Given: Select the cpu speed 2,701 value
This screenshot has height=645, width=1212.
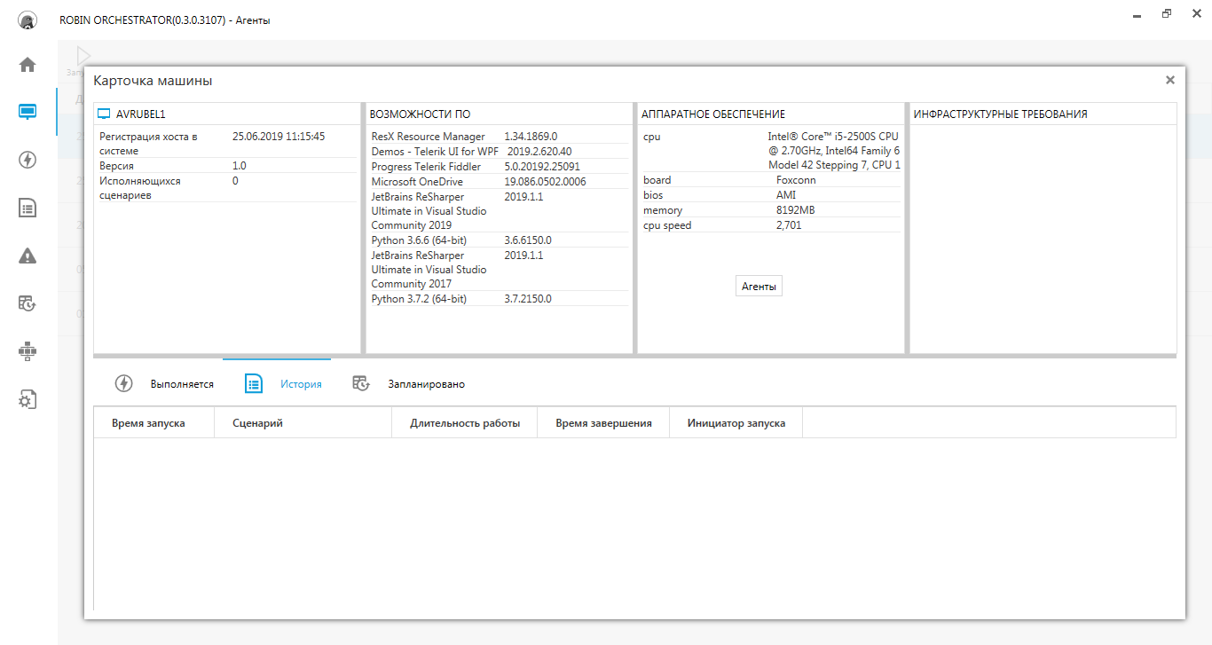Looking at the screenshot, I should (x=790, y=225).
